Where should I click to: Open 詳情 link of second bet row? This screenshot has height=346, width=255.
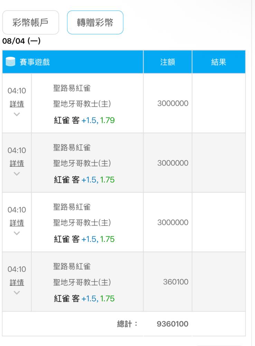tap(17, 163)
